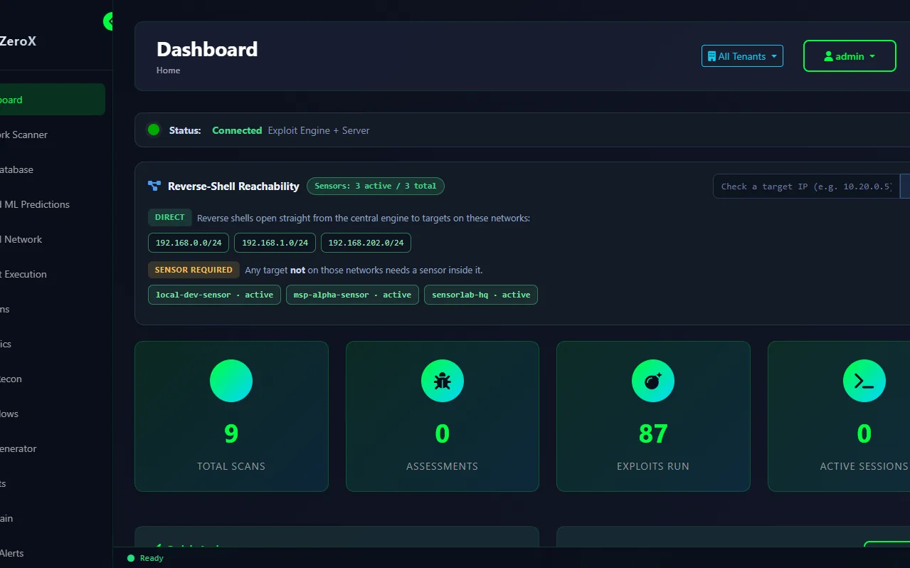910x568 pixels.
Task: Click the msp-alpha-sensor active chip
Action: [352, 295]
